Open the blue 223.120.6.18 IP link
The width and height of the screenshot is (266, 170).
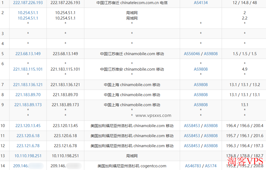(28, 136)
